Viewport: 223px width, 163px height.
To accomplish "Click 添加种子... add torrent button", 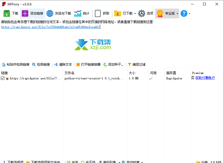I will coord(113,65).
